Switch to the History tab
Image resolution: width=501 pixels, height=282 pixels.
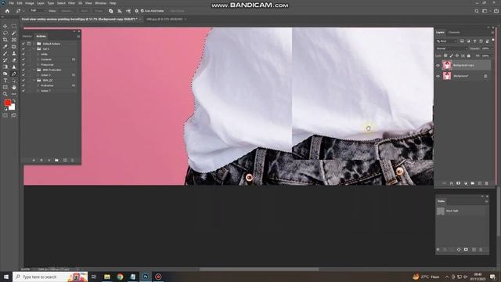pyautogui.click(x=27, y=36)
